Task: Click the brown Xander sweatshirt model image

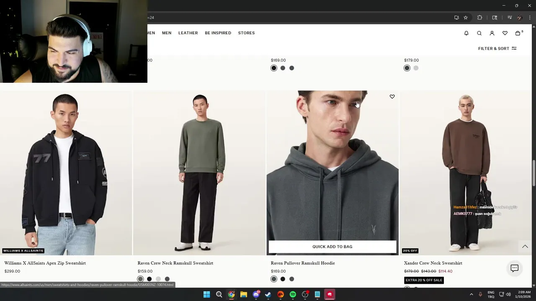Action: click(466, 173)
